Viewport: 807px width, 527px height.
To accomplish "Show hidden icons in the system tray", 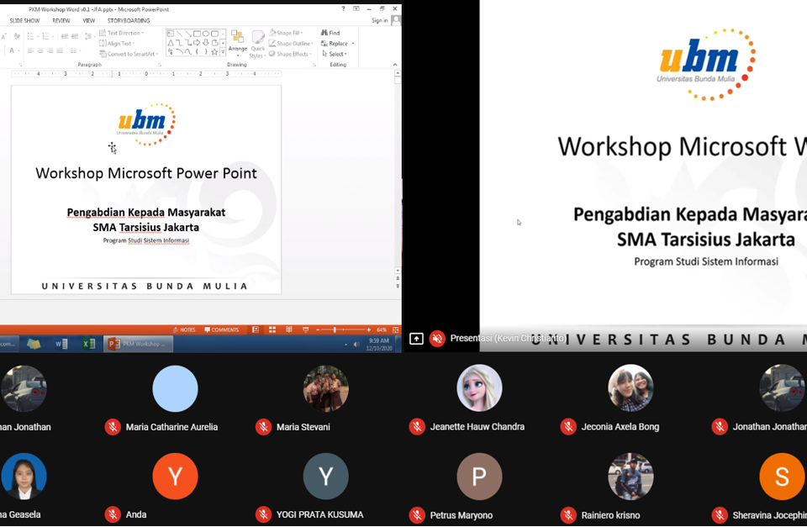I will (345, 345).
